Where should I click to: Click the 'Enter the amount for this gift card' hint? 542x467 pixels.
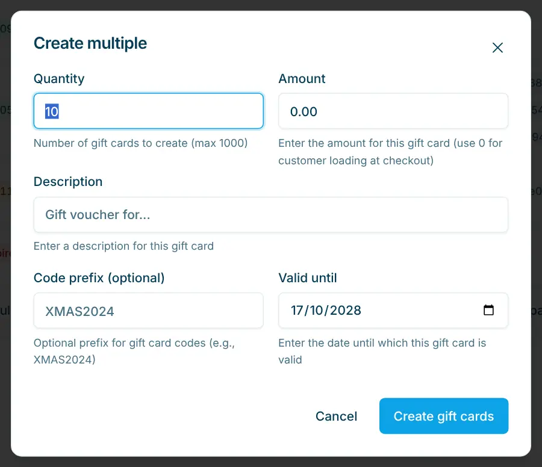point(390,152)
